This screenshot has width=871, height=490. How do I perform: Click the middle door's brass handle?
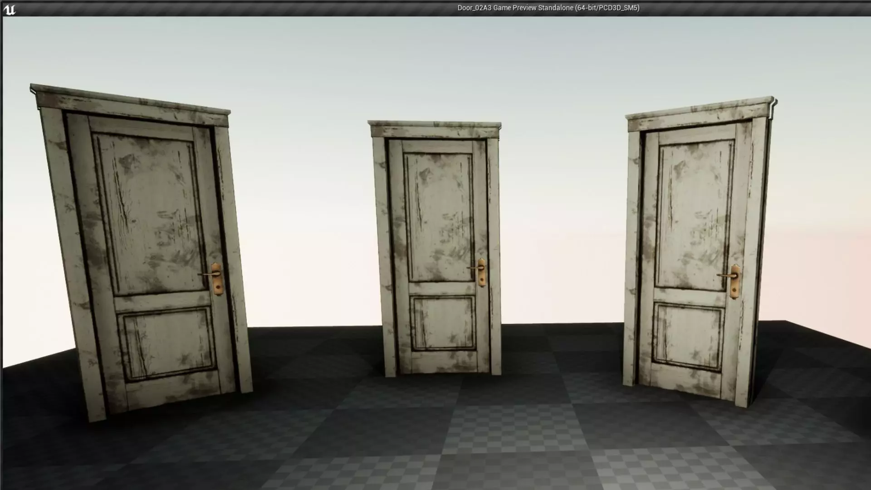[479, 272]
